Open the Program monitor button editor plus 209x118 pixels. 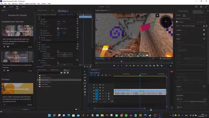(x=171, y=66)
